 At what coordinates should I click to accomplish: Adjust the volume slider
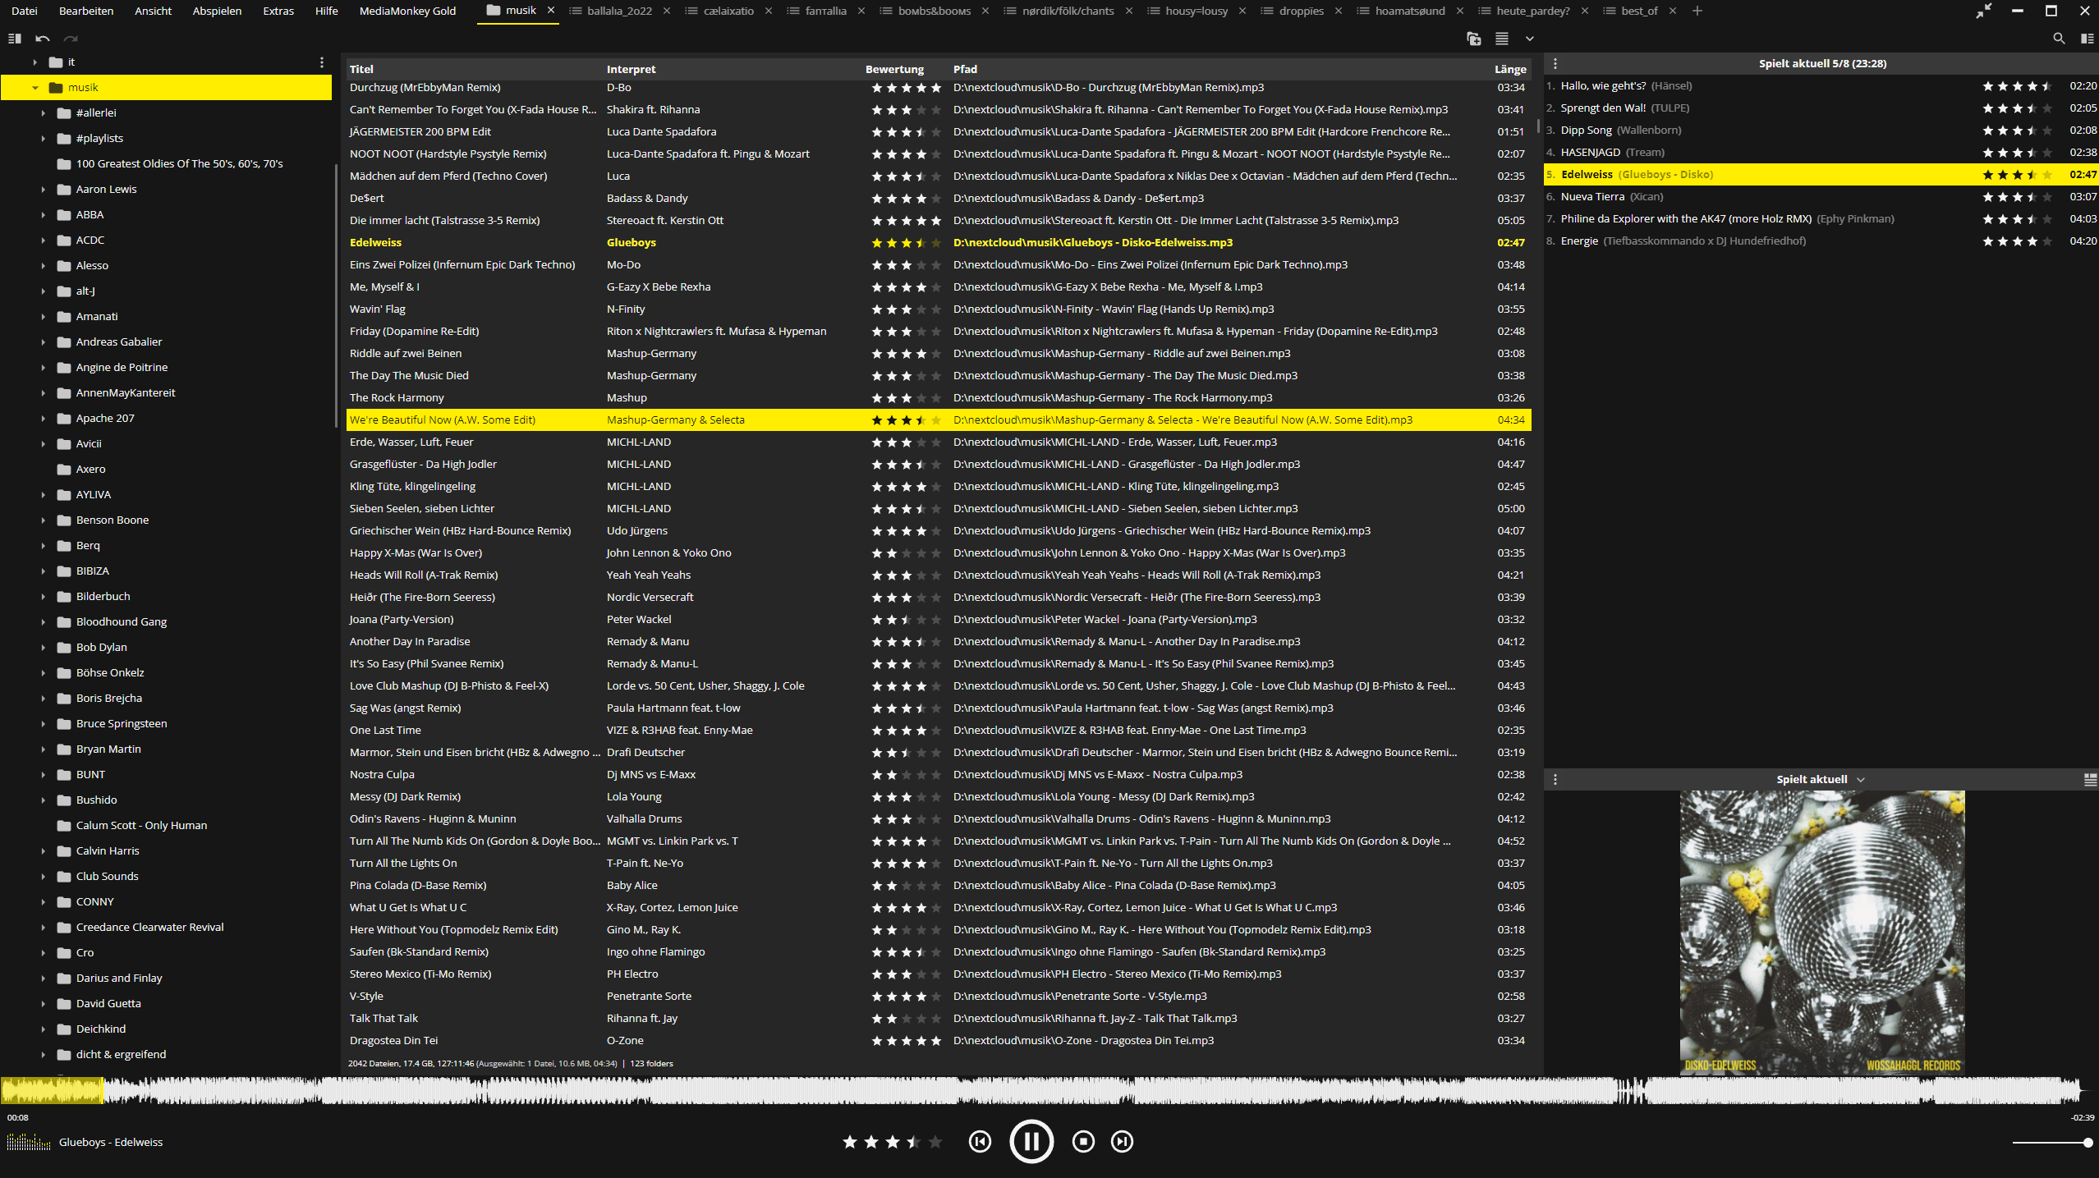[x=2051, y=1142]
